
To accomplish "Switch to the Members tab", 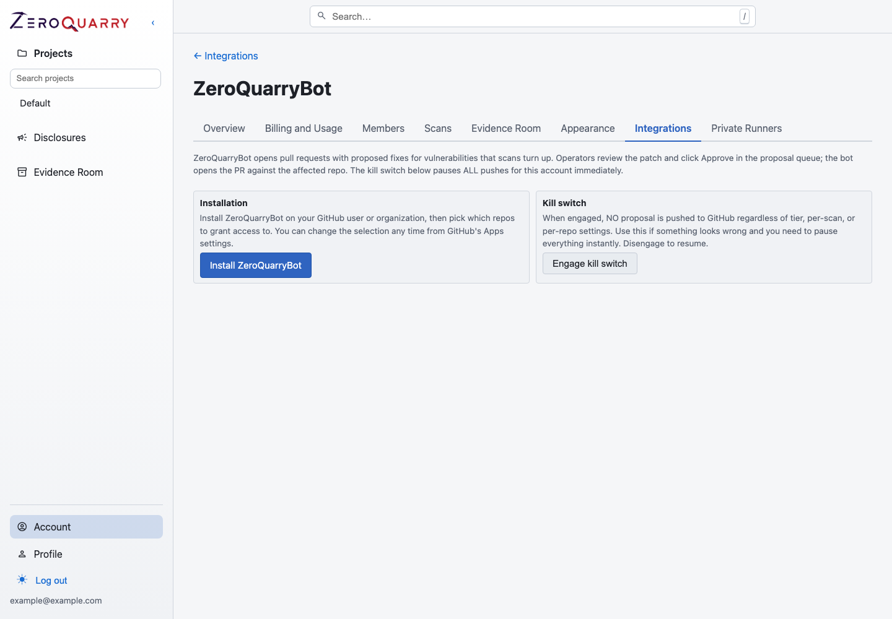I will (383, 128).
